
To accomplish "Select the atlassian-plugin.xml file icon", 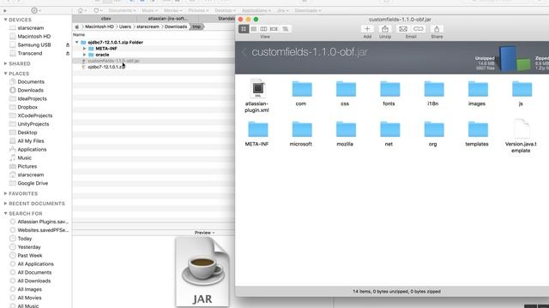I will 257,88.
